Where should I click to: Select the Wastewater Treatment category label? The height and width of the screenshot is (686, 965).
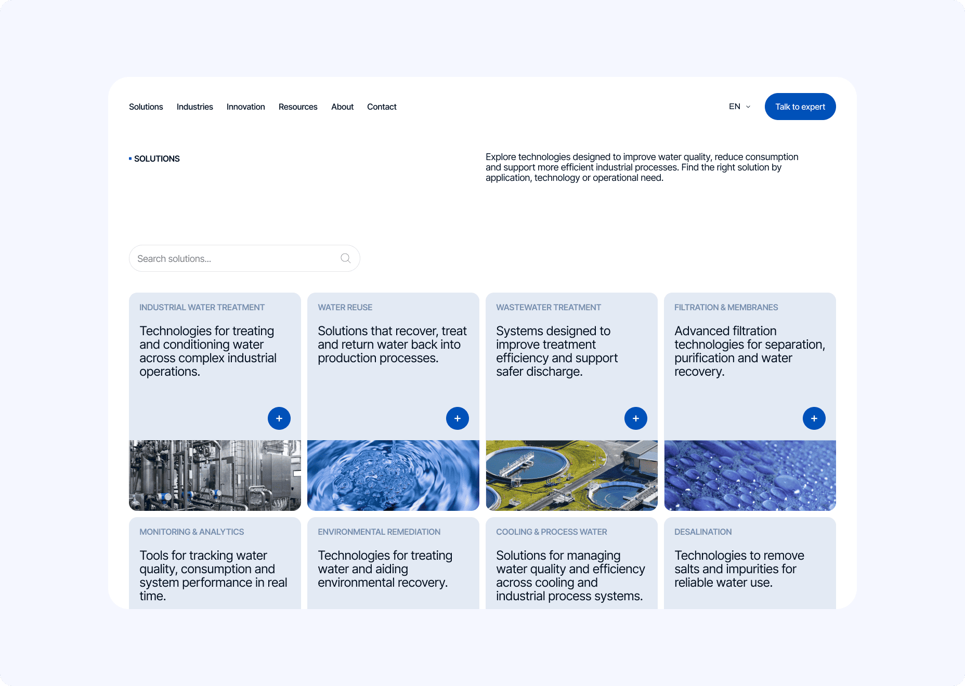pyautogui.click(x=549, y=307)
